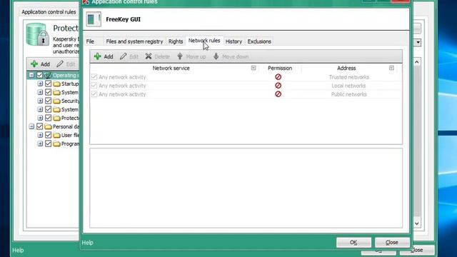
Task: Toggle the Startup folder checkbox
Action: point(49,84)
